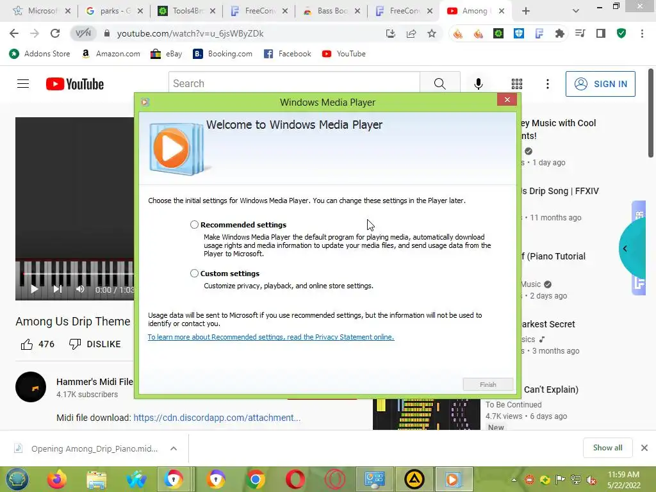Open the media control playlist icon

[580, 33]
